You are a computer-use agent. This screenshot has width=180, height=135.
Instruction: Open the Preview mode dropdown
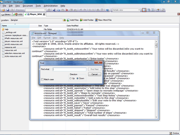click(45, 10)
